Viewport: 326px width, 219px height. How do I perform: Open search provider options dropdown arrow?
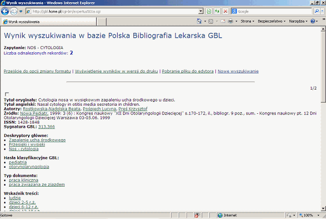coord(322,11)
